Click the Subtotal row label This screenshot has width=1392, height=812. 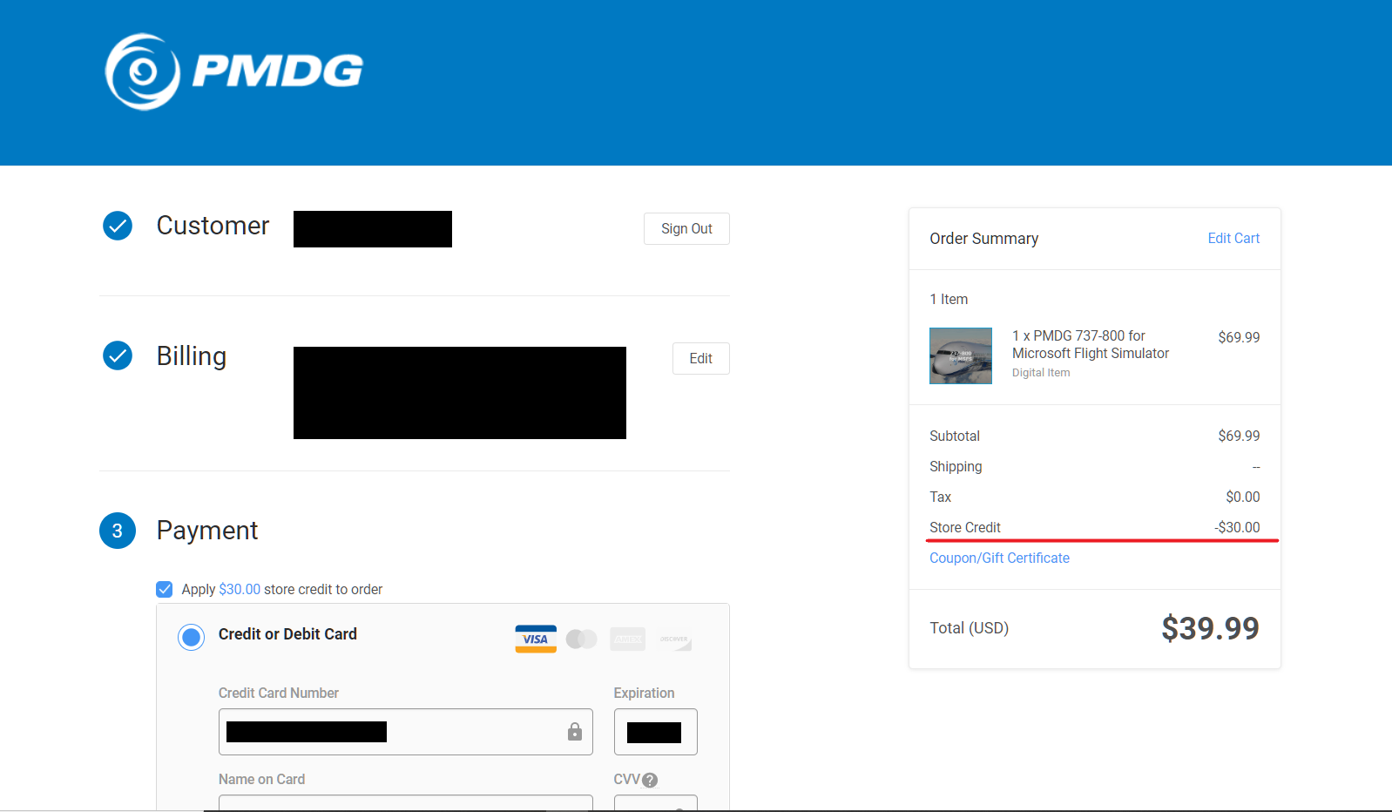(954, 436)
